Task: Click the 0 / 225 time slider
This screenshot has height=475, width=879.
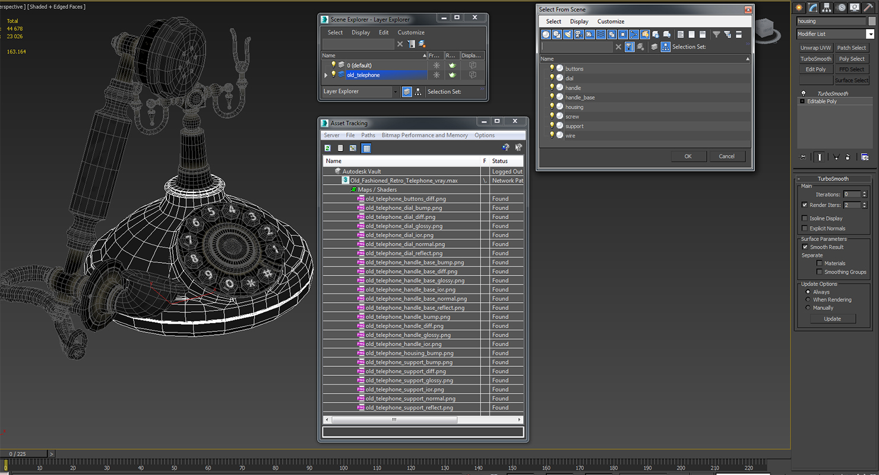Action: [23, 454]
